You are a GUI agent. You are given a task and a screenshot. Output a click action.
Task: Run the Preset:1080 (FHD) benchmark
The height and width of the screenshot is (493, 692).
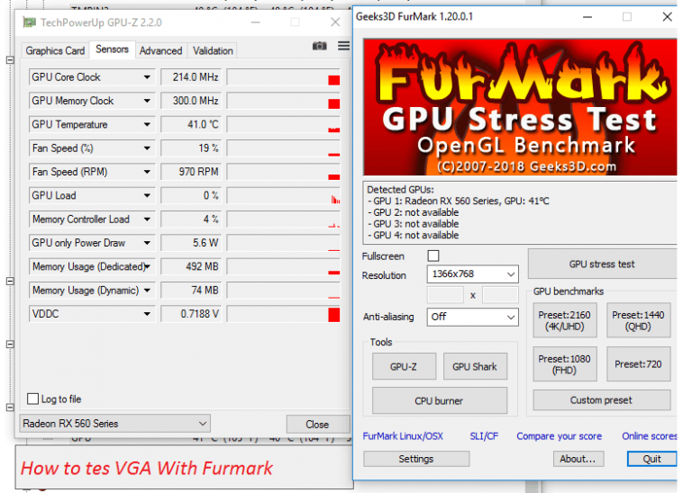564,364
